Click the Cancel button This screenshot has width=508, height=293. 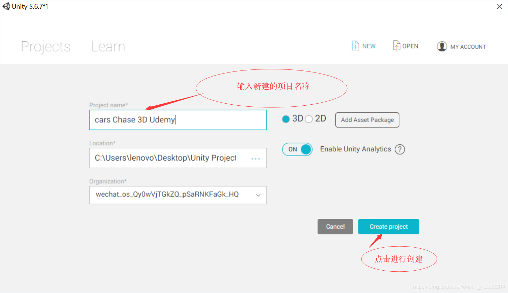pyautogui.click(x=335, y=227)
